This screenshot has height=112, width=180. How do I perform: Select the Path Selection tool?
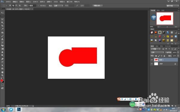tap(2, 65)
